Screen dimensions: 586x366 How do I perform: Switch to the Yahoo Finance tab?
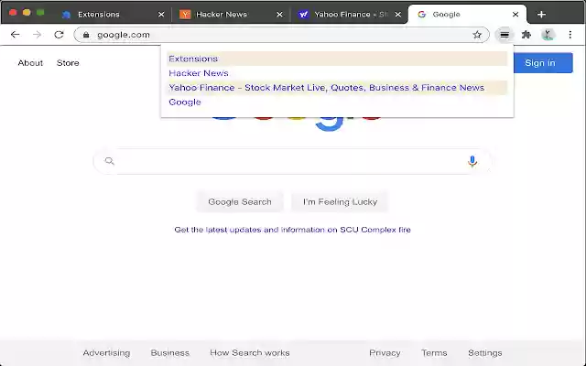(x=350, y=15)
